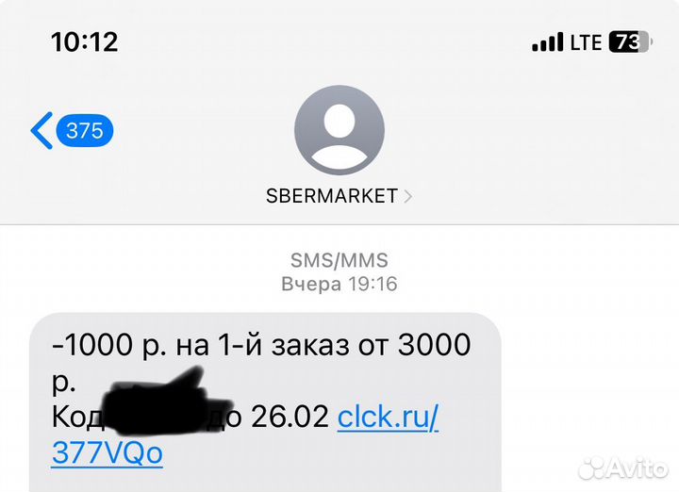Tap the word Код in the message
Screen dimensions: 679x492
point(78,418)
